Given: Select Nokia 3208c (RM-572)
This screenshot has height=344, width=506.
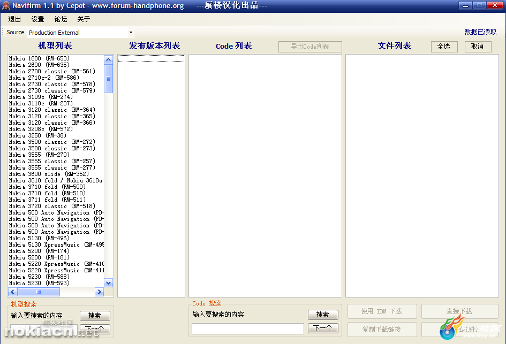Looking at the screenshot, I should tap(41, 129).
